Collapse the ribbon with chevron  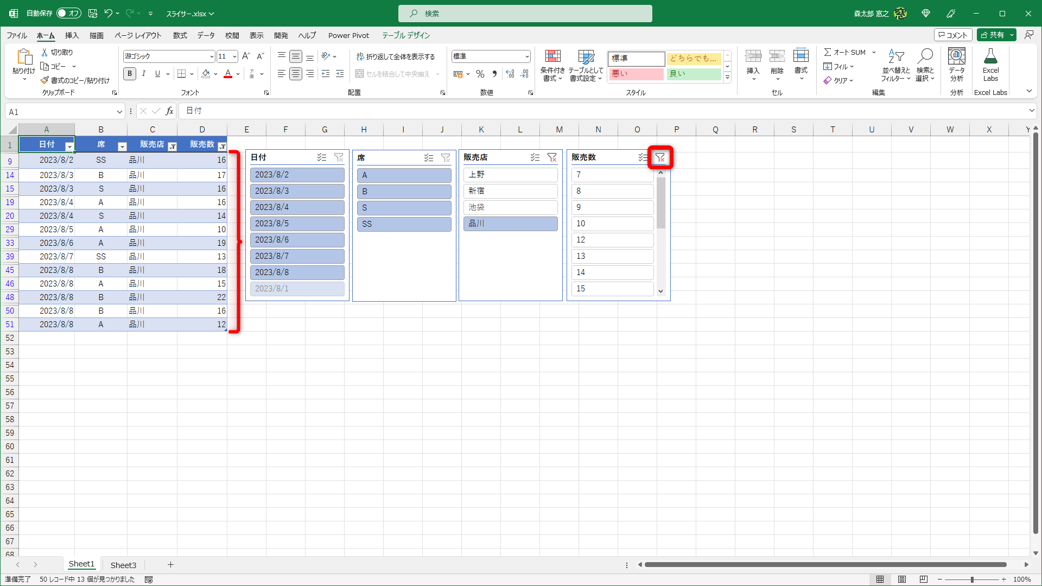[1029, 91]
